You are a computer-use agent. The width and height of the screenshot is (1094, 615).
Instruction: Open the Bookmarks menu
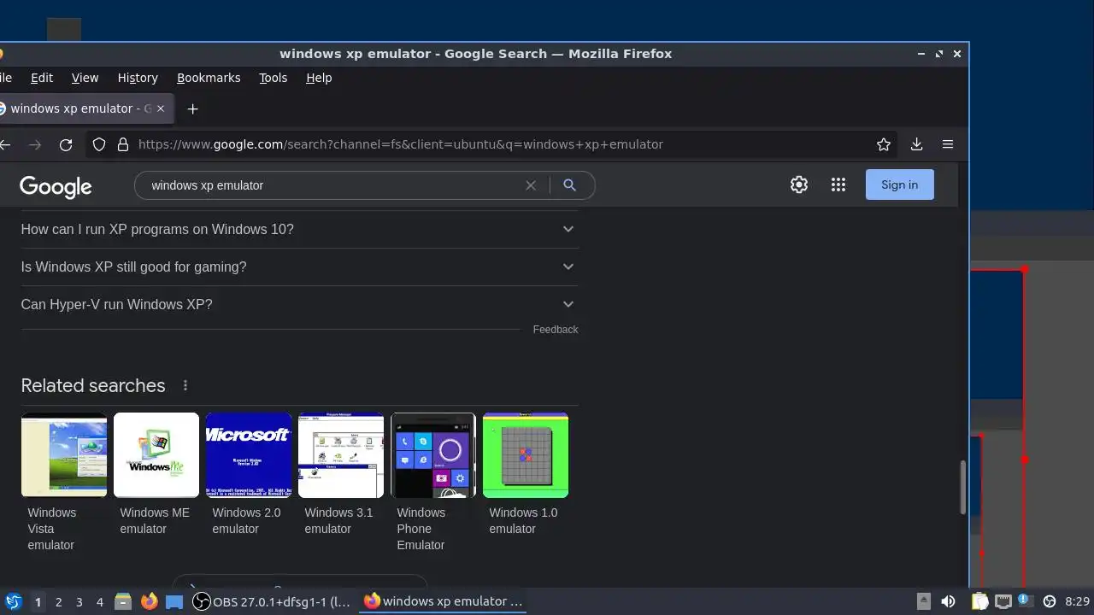(x=209, y=78)
